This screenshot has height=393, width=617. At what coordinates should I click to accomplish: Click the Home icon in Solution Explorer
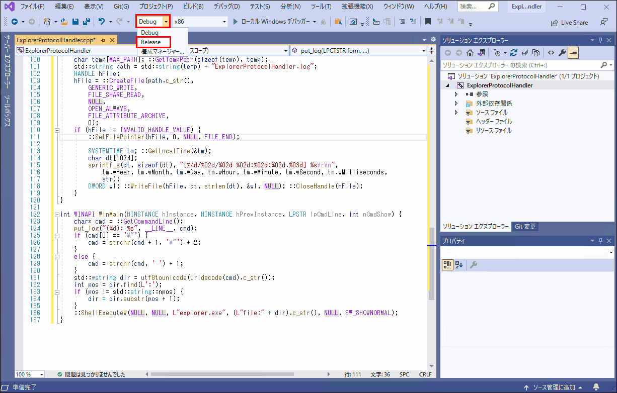coord(470,53)
